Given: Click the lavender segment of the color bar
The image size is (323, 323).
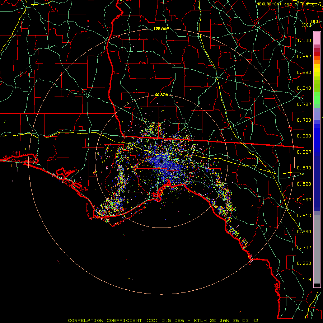Looking at the screenshot, I should [x=317, y=114].
